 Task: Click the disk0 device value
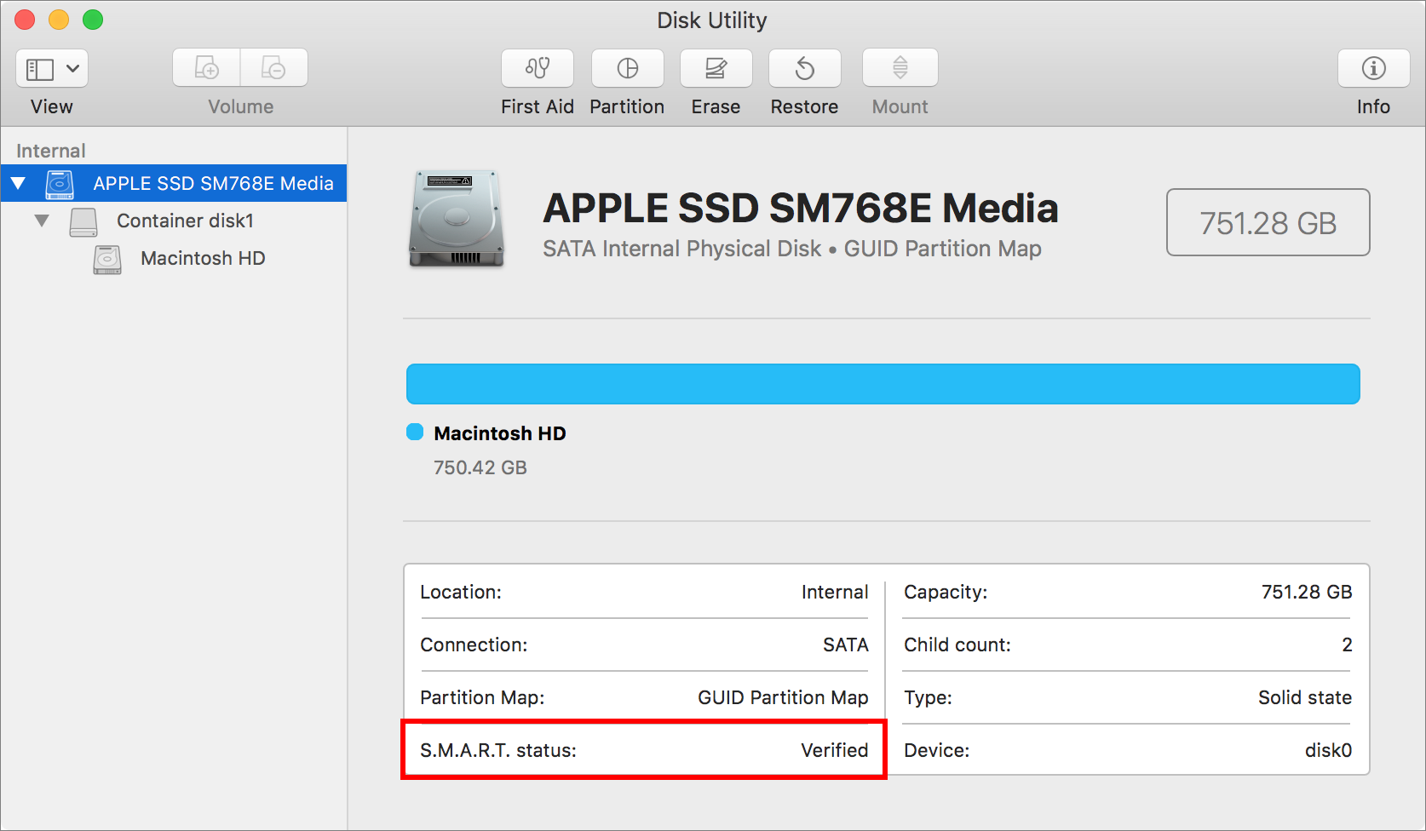[1329, 750]
